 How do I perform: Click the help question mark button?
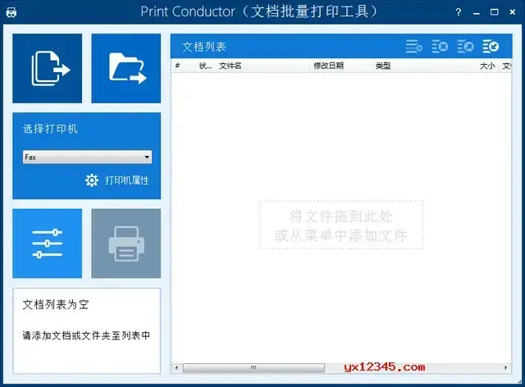[459, 12]
